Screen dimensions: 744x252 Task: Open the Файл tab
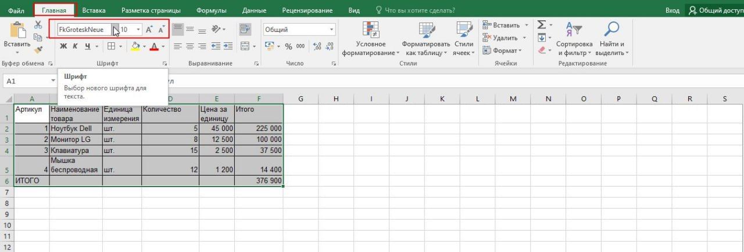coord(16,10)
